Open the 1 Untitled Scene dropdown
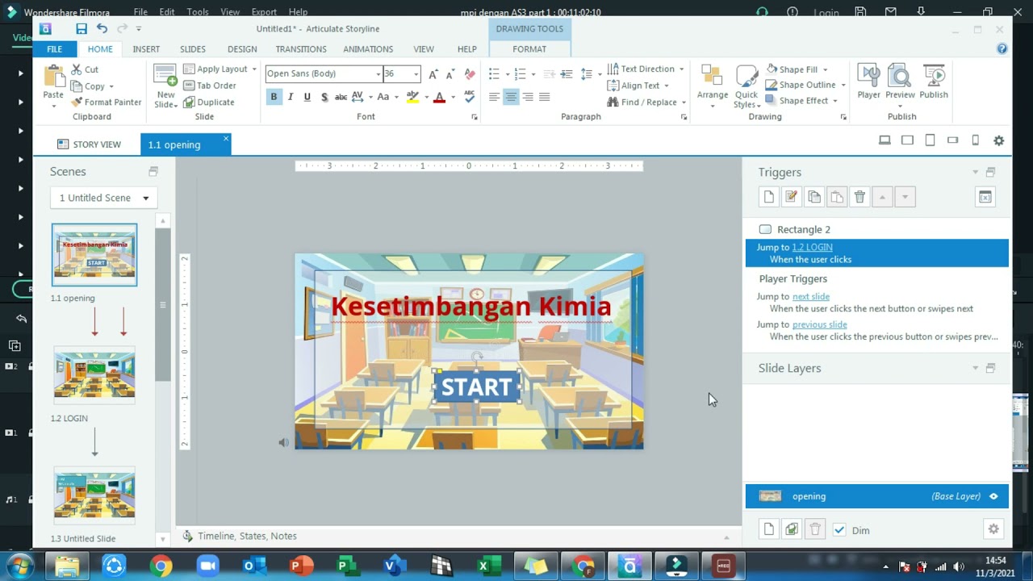The image size is (1033, 581). (x=103, y=198)
